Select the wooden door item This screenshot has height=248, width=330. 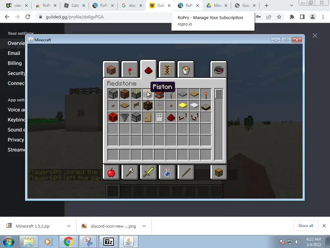pyautogui.click(x=148, y=117)
